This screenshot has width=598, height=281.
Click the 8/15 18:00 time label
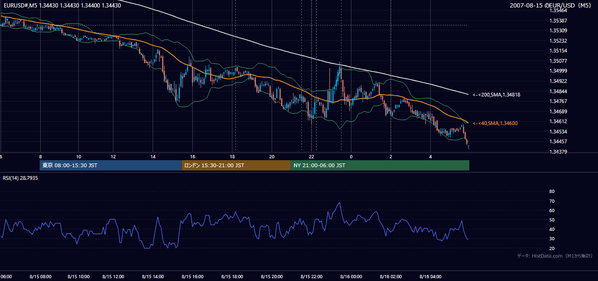tap(233, 276)
